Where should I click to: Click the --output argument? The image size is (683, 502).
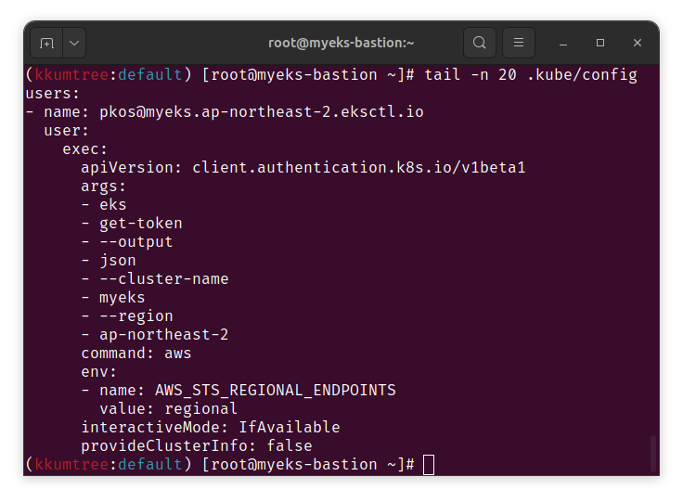click(136, 241)
